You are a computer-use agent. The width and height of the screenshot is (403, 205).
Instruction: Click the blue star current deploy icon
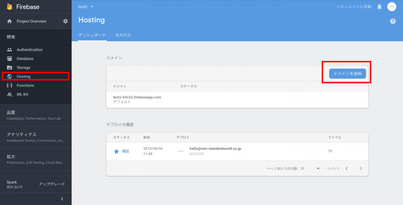(x=116, y=151)
